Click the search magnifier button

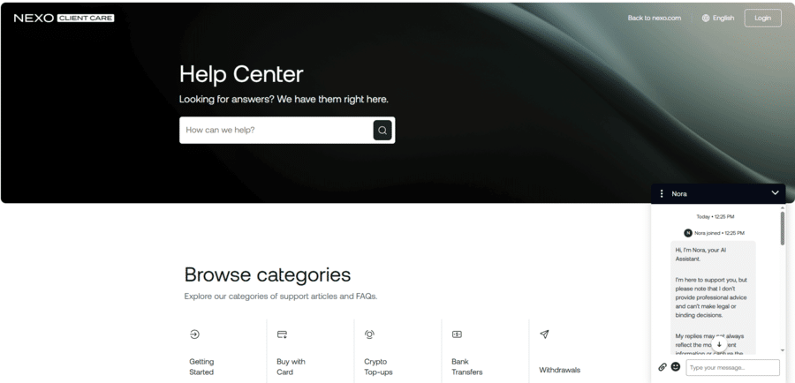click(x=382, y=131)
